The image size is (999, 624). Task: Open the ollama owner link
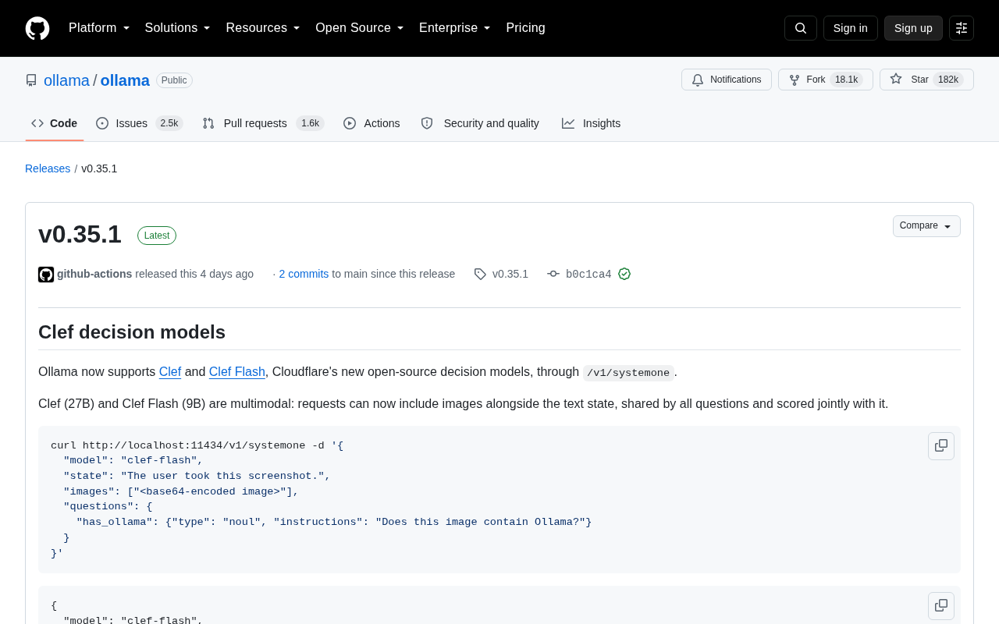pyautogui.click(x=67, y=80)
